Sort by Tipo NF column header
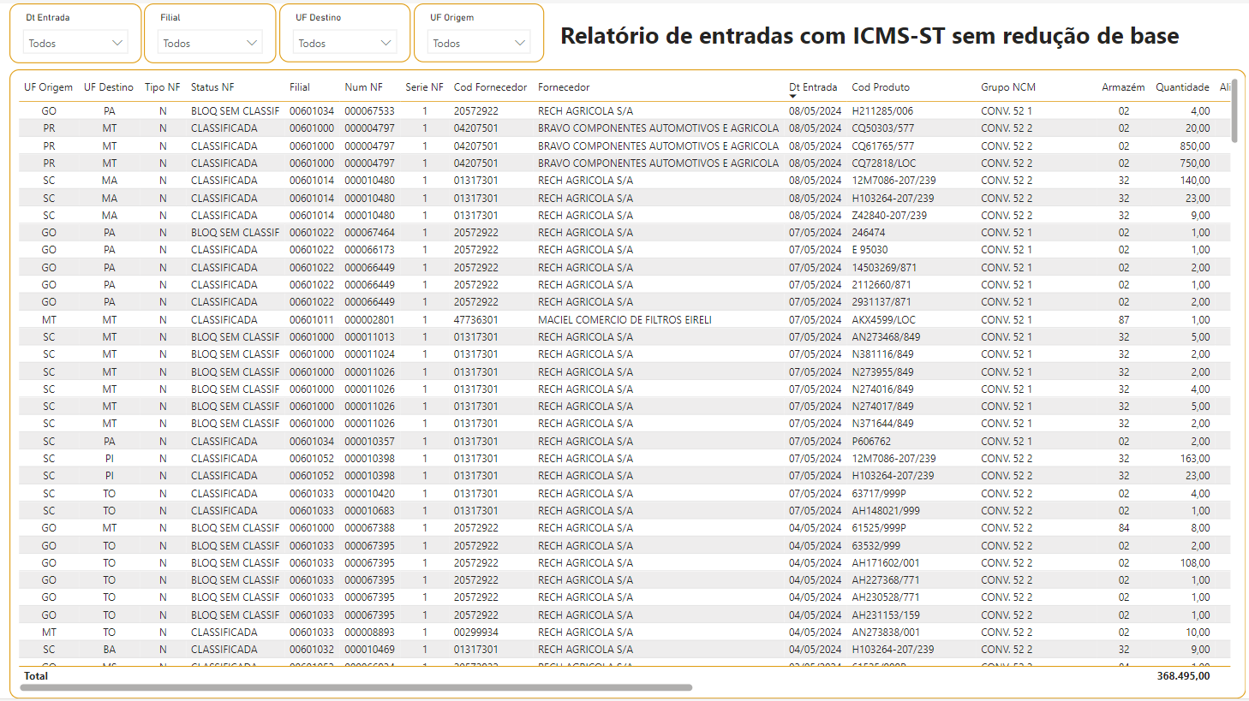 tap(163, 87)
